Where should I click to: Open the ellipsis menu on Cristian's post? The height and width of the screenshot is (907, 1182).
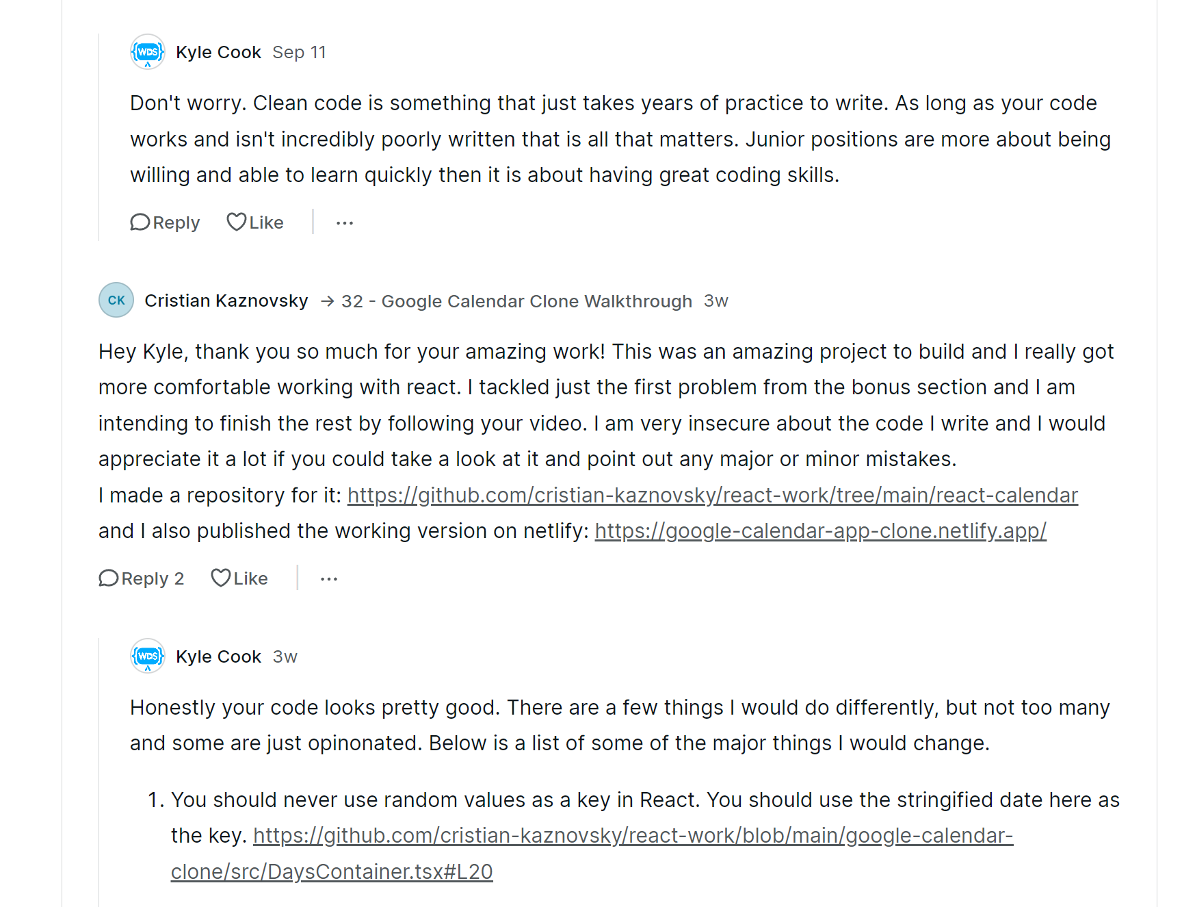[329, 579]
